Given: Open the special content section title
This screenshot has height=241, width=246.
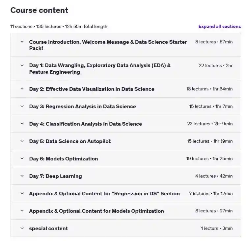Looking at the screenshot, I should (48, 229).
